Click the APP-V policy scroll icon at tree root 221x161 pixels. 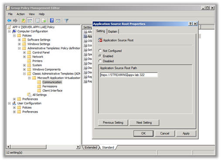click(x=9, y=27)
